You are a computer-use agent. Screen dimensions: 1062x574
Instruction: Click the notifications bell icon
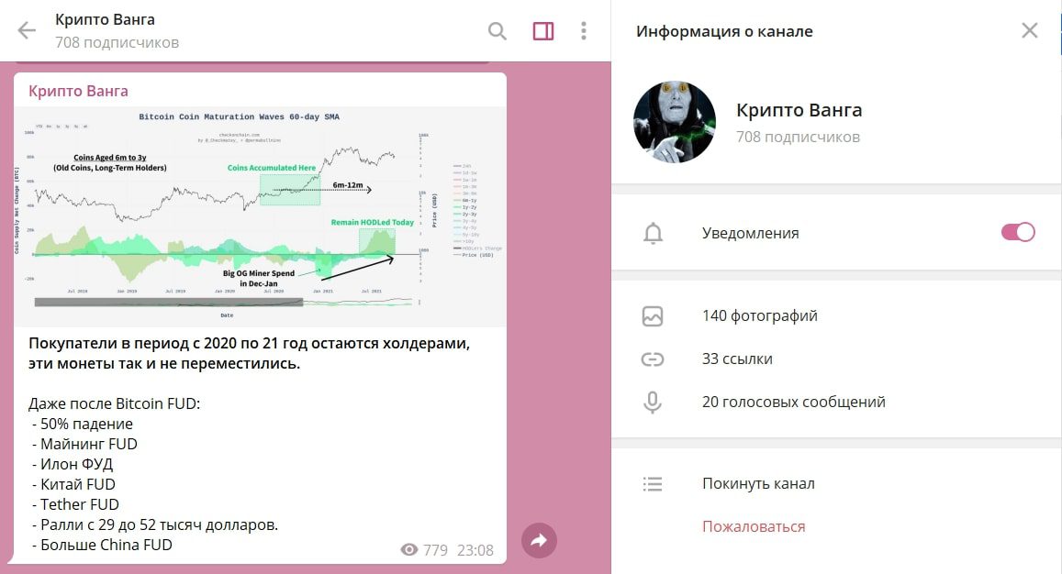coord(653,233)
